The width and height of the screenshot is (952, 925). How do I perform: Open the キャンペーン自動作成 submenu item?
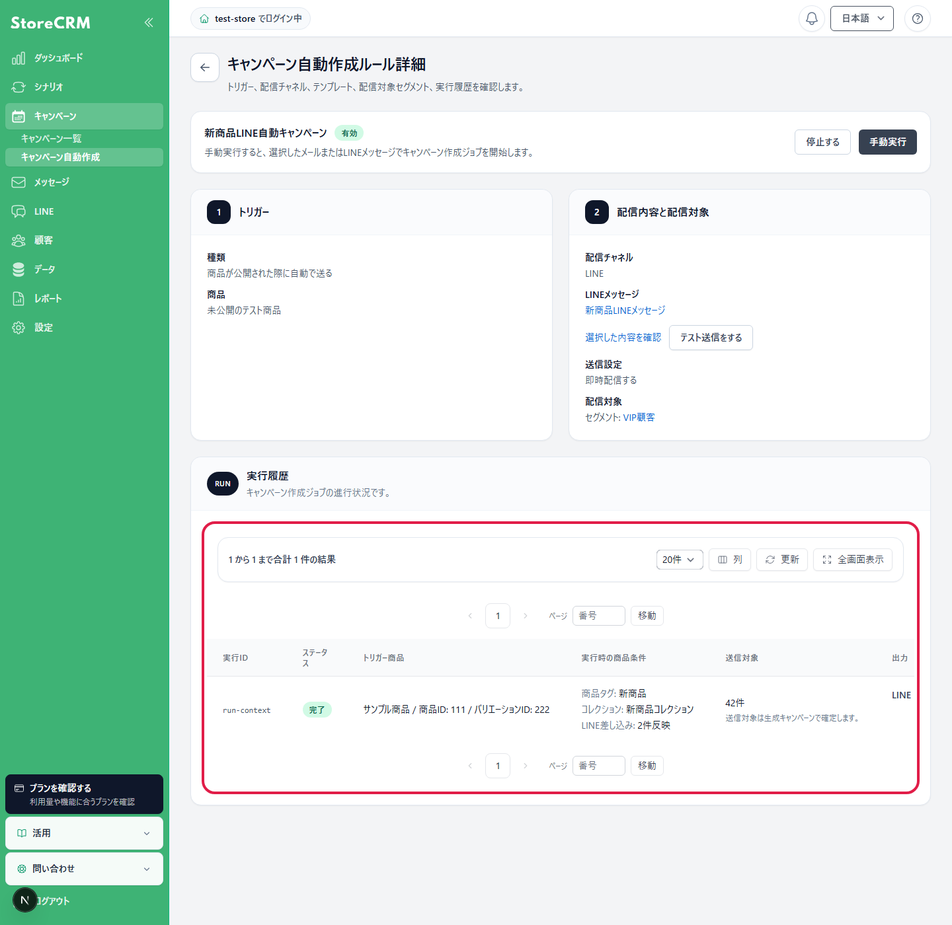point(84,157)
